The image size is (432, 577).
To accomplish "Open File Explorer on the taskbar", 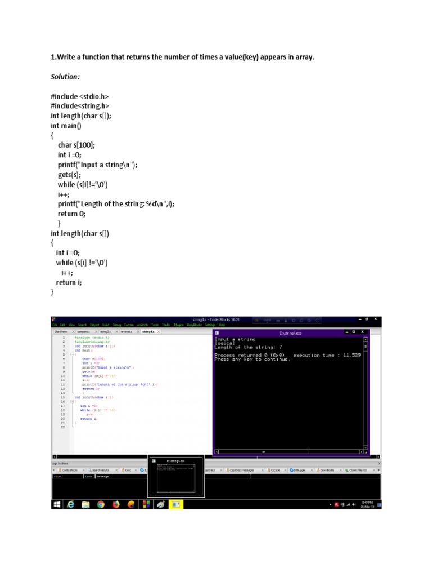I will tap(85, 504).
